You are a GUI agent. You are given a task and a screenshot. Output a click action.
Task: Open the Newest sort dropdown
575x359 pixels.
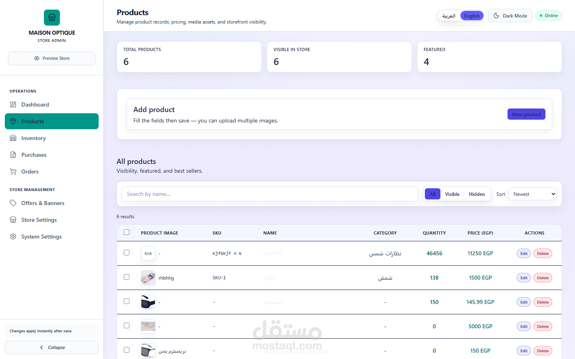click(533, 194)
